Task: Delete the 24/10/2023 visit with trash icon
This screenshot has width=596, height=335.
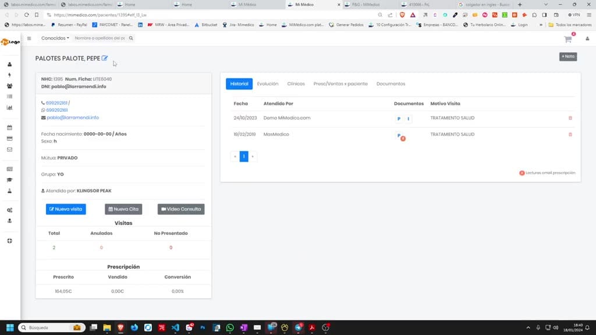Action: point(570,118)
